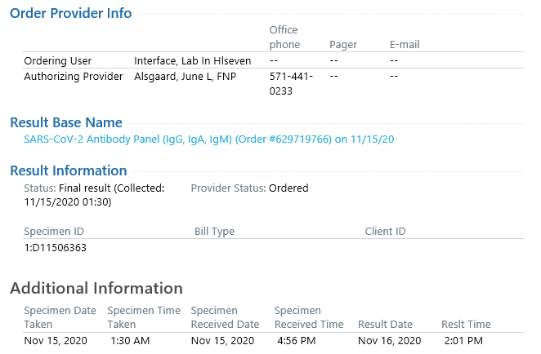The image size is (541, 354).
Task: Click the Result Base Name heading
Action: (66, 122)
